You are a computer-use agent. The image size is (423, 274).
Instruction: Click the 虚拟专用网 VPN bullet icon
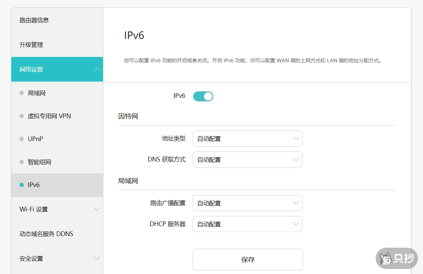pos(21,116)
